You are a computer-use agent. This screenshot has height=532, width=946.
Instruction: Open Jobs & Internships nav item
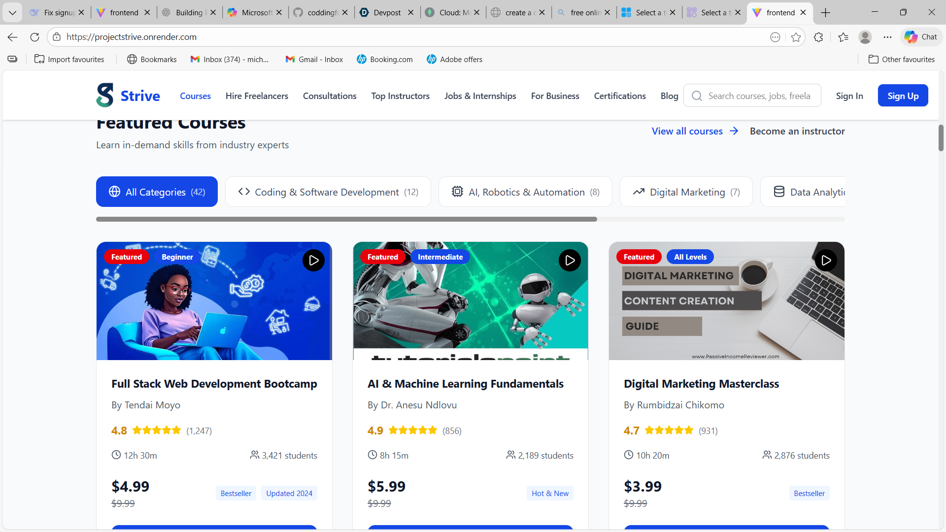(480, 96)
